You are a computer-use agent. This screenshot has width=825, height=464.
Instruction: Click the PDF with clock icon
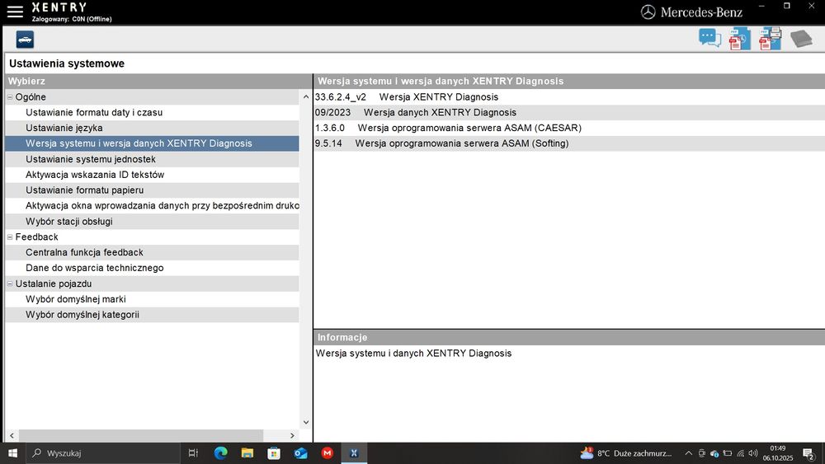(739, 39)
